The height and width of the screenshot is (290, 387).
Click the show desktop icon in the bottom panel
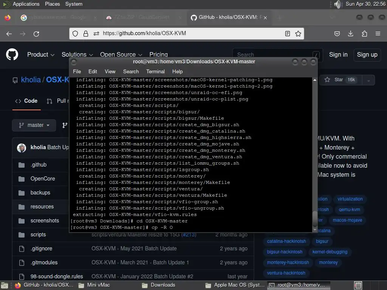coord(5,285)
